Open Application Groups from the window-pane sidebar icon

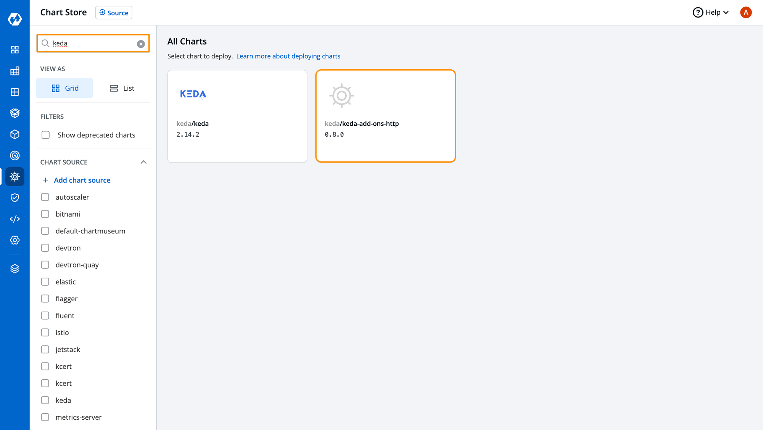click(x=15, y=92)
